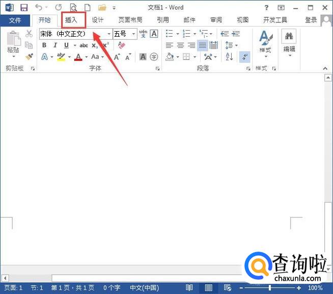333x294 pixels.
Task: Expand numbering list dropdown arrow
Action: coord(195,34)
